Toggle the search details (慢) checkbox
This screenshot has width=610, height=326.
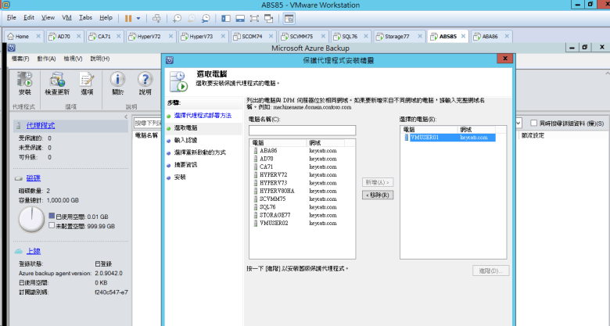pyautogui.click(x=533, y=123)
